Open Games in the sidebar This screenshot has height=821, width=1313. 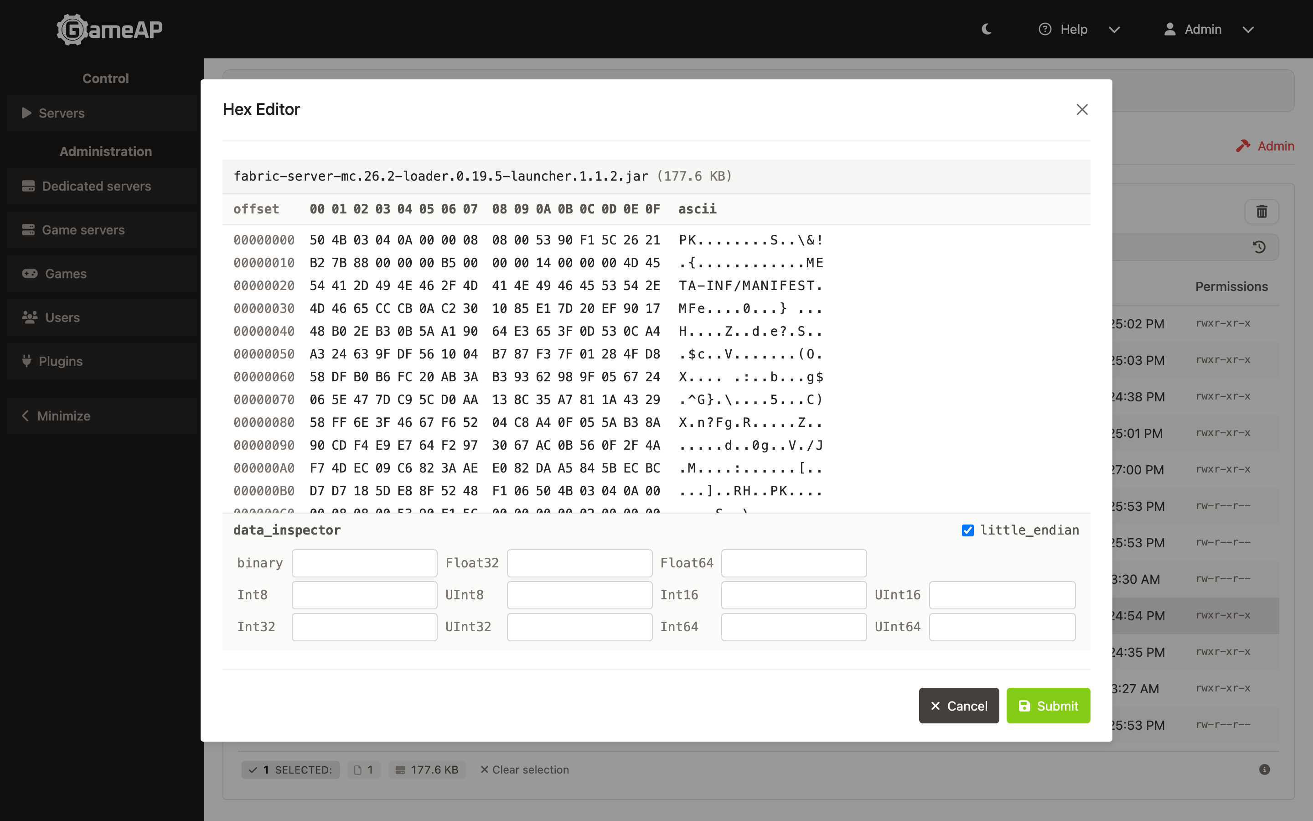click(x=102, y=273)
